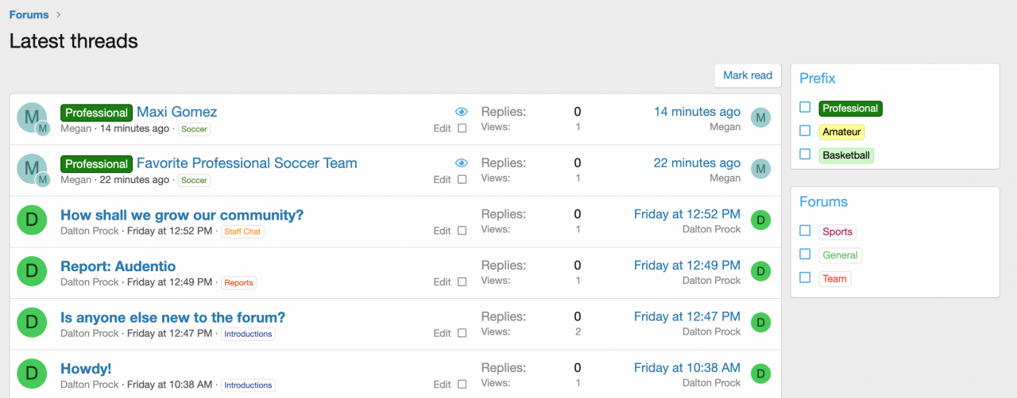
Task: Click Edit on the Report: Audentio thread
Action: coord(442,281)
